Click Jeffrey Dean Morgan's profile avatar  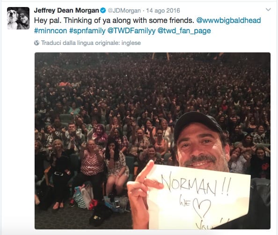pos(18,18)
